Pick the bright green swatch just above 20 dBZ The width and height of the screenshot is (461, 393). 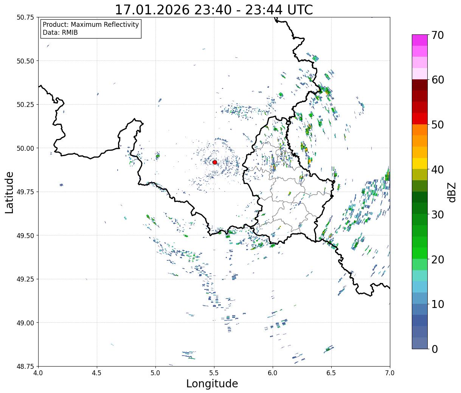tap(419, 253)
